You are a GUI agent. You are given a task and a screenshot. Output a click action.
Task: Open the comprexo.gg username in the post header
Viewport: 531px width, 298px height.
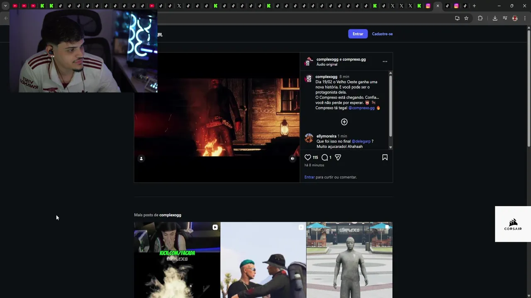click(354, 59)
